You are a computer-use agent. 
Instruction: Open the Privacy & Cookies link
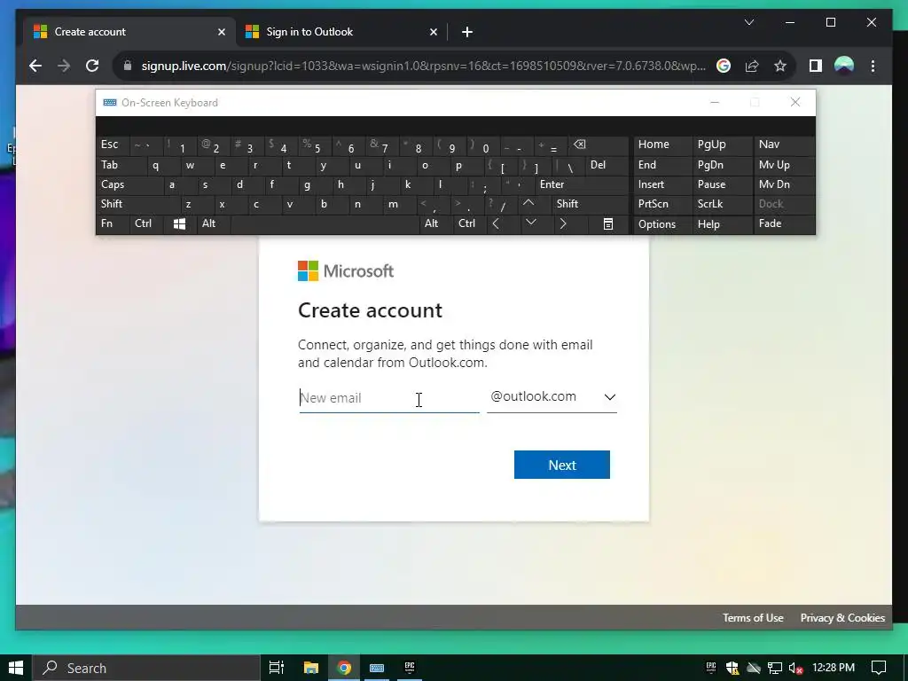point(842,618)
